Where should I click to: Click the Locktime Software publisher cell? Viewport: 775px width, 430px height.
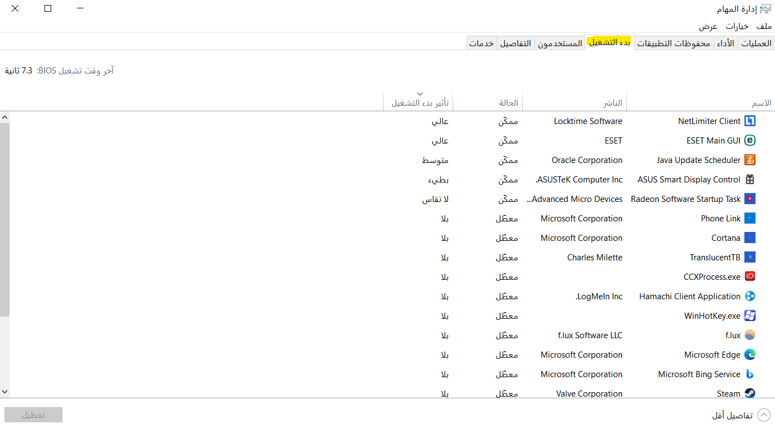click(x=588, y=121)
